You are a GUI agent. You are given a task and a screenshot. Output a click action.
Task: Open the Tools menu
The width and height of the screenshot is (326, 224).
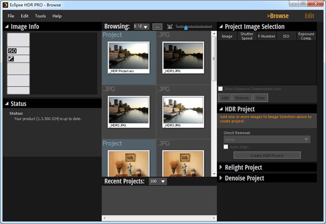coord(40,16)
